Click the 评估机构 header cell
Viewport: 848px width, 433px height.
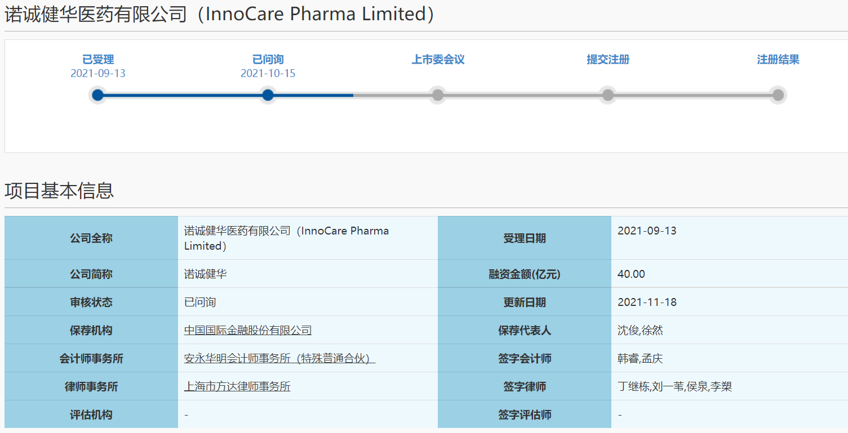(91, 414)
